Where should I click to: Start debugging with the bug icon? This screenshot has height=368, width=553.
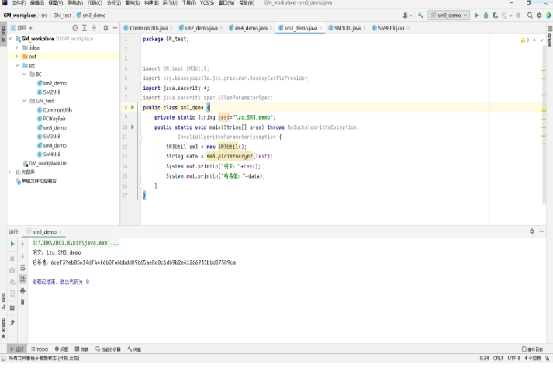point(486,16)
